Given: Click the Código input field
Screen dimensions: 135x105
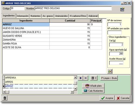Looking at the screenshot, I should [18, 8].
